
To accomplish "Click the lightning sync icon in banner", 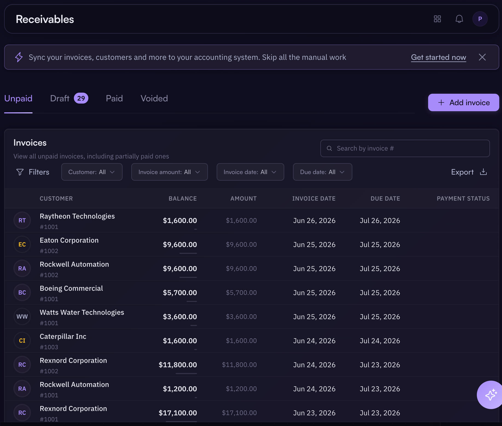I will click(x=19, y=57).
